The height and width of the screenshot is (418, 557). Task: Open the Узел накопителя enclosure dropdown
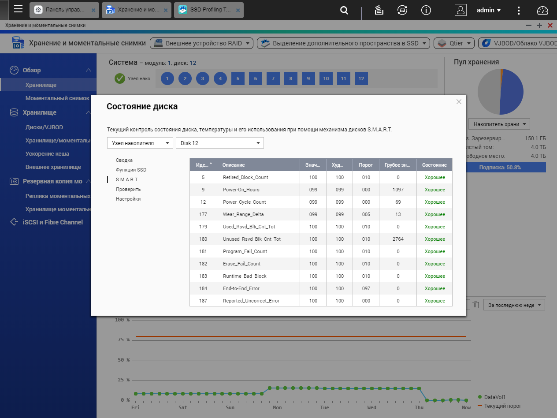pos(140,143)
